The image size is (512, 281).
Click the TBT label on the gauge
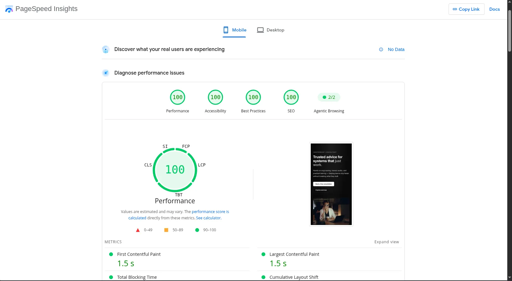[179, 195]
